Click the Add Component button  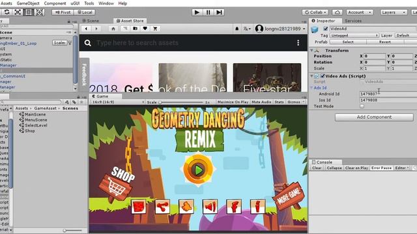tap(374, 117)
